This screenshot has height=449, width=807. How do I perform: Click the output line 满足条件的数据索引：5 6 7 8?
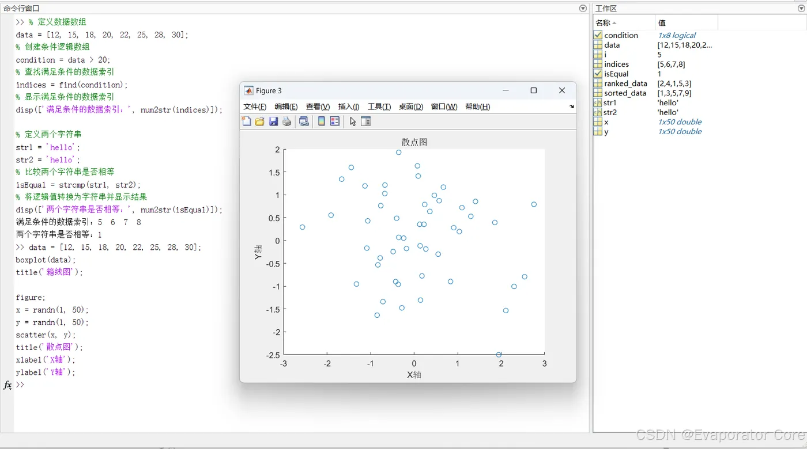tap(78, 222)
